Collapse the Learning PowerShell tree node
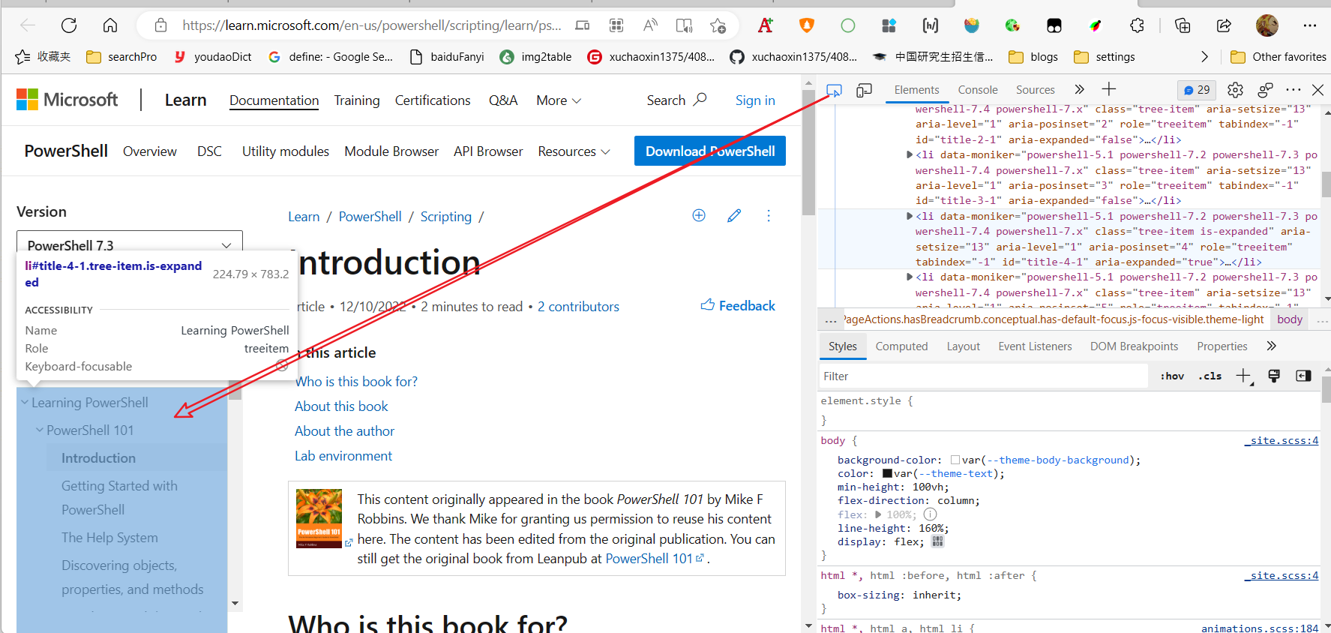 click(x=25, y=402)
